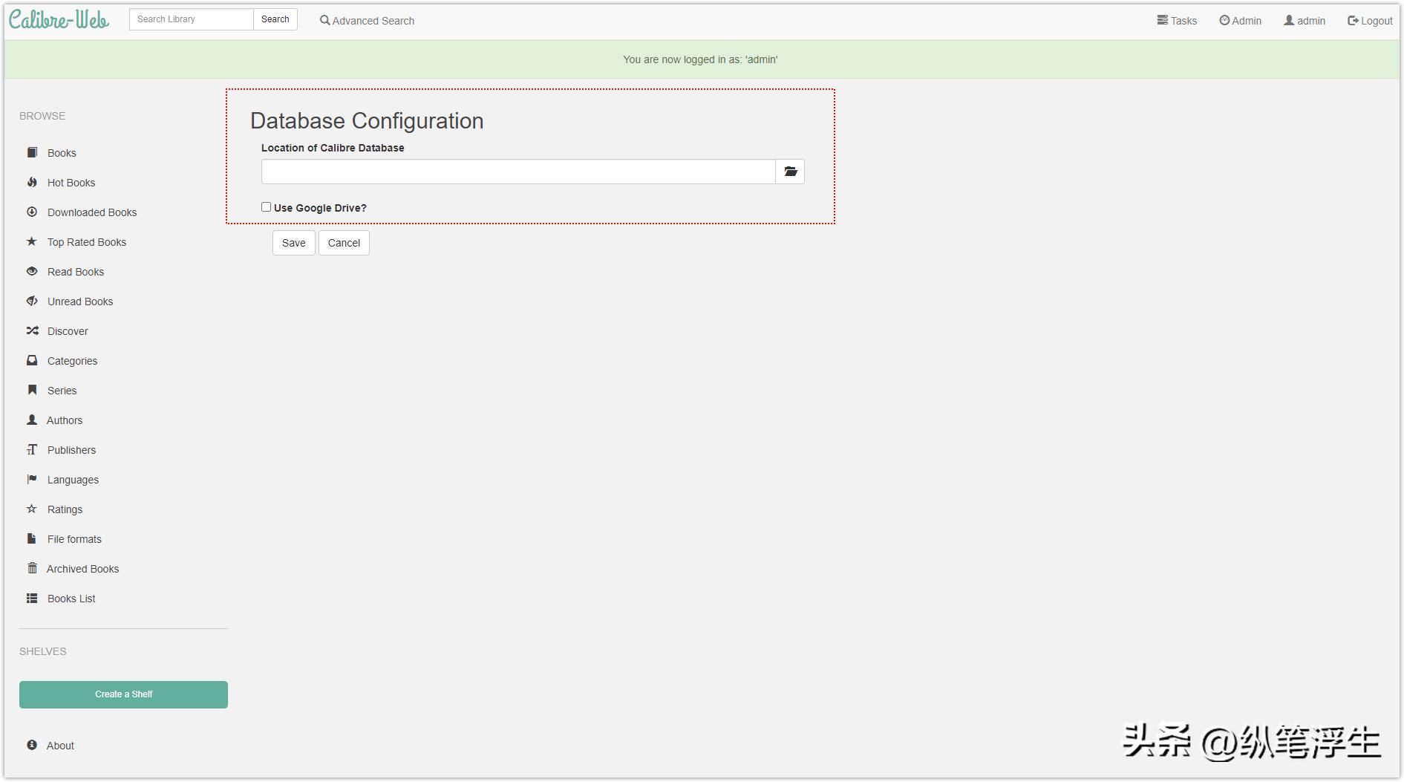
Task: Click the Categories inbox icon
Action: point(32,360)
